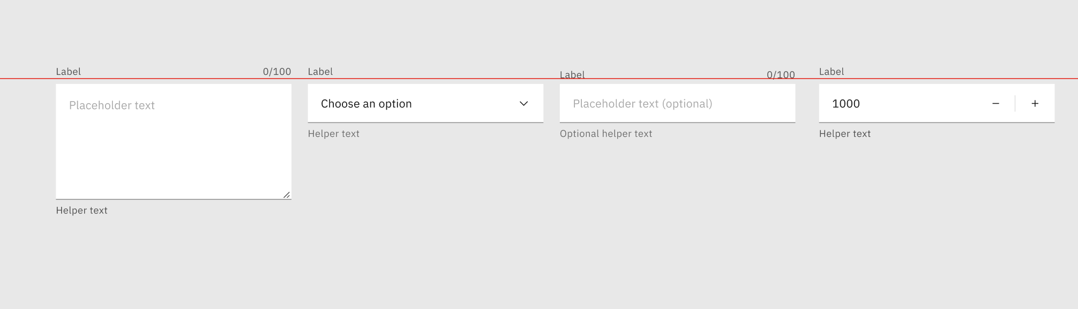This screenshot has width=1078, height=309.
Task: Focus the large placeholder text area
Action: 173,144
